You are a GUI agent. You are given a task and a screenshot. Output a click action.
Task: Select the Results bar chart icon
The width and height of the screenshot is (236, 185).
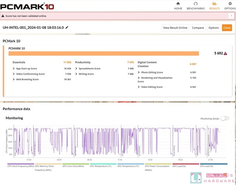pyautogui.click(x=214, y=4)
